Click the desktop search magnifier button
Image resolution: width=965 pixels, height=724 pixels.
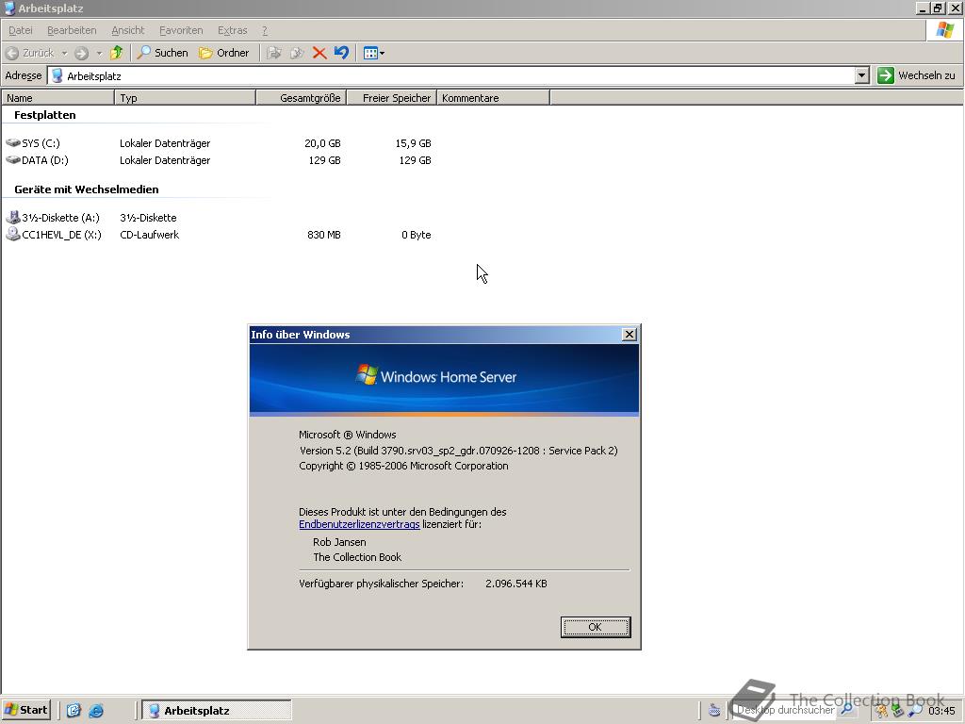point(847,710)
